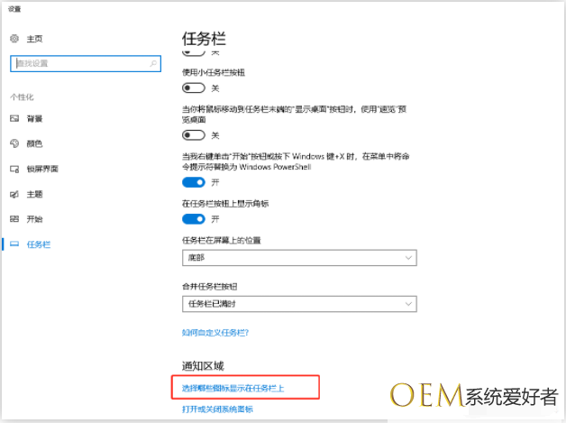Select the 主题 text label in sidebar
Image resolution: width=566 pixels, height=423 pixels.
[34, 194]
